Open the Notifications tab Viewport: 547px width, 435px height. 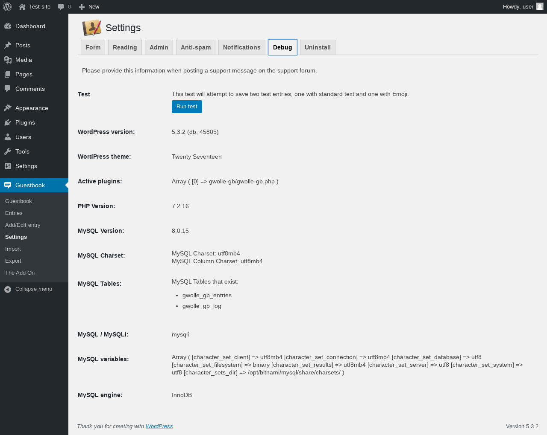tap(241, 47)
